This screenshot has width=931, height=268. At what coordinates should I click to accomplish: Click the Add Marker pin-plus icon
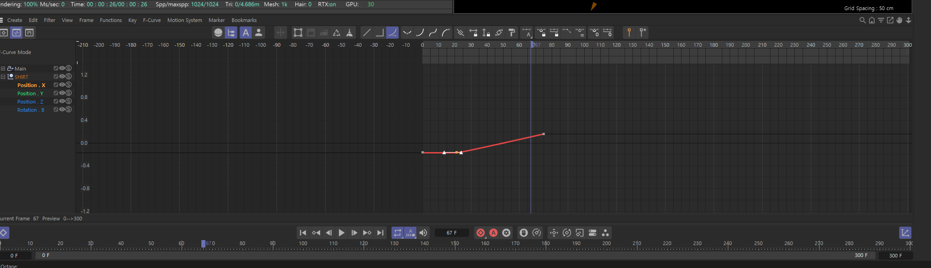tap(643, 33)
